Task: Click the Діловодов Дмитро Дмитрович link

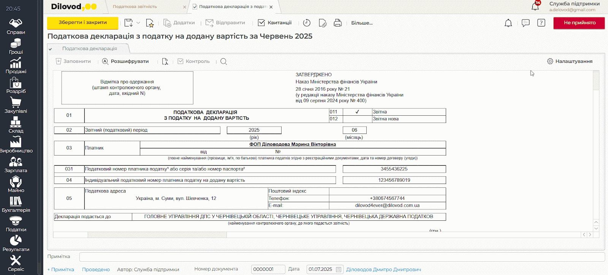Action: coord(383,269)
